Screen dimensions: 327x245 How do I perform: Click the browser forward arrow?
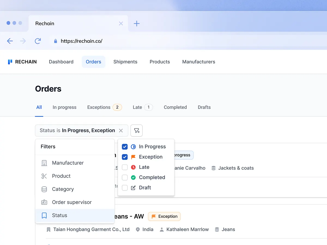[23, 41]
